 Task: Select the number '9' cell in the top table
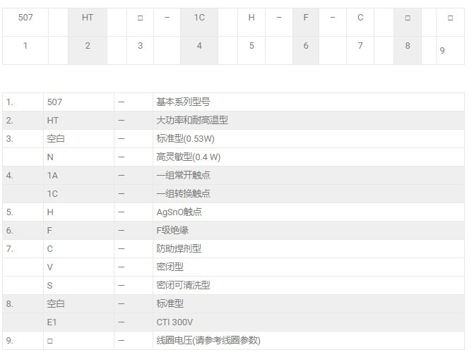pos(442,50)
